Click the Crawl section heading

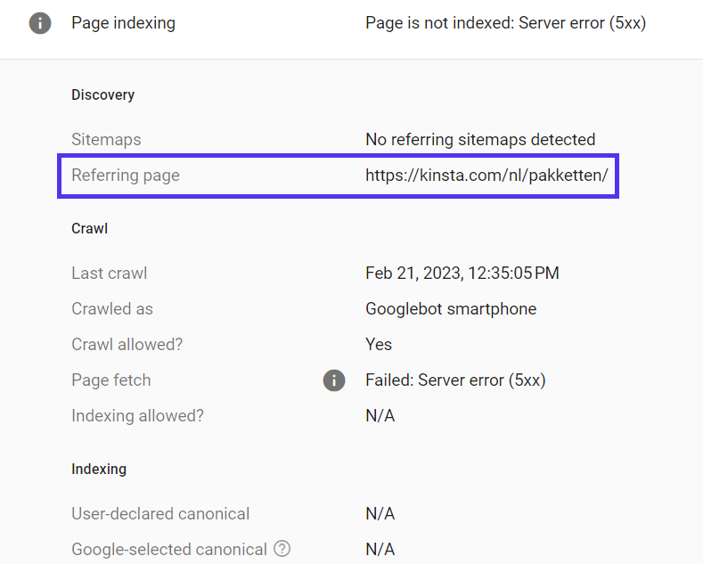(90, 228)
